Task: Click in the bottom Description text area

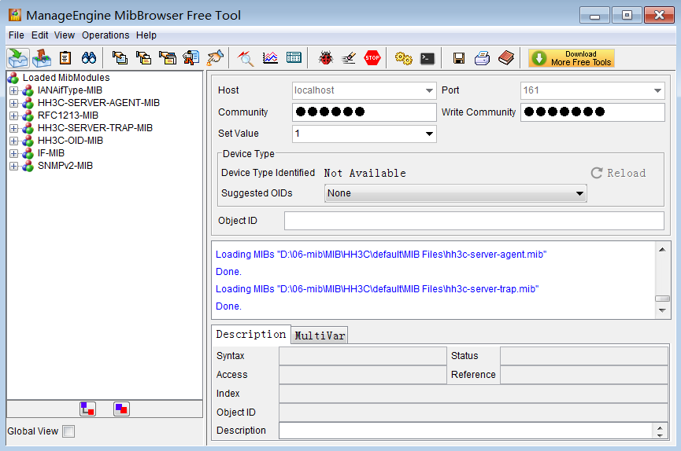Action: [x=465, y=431]
